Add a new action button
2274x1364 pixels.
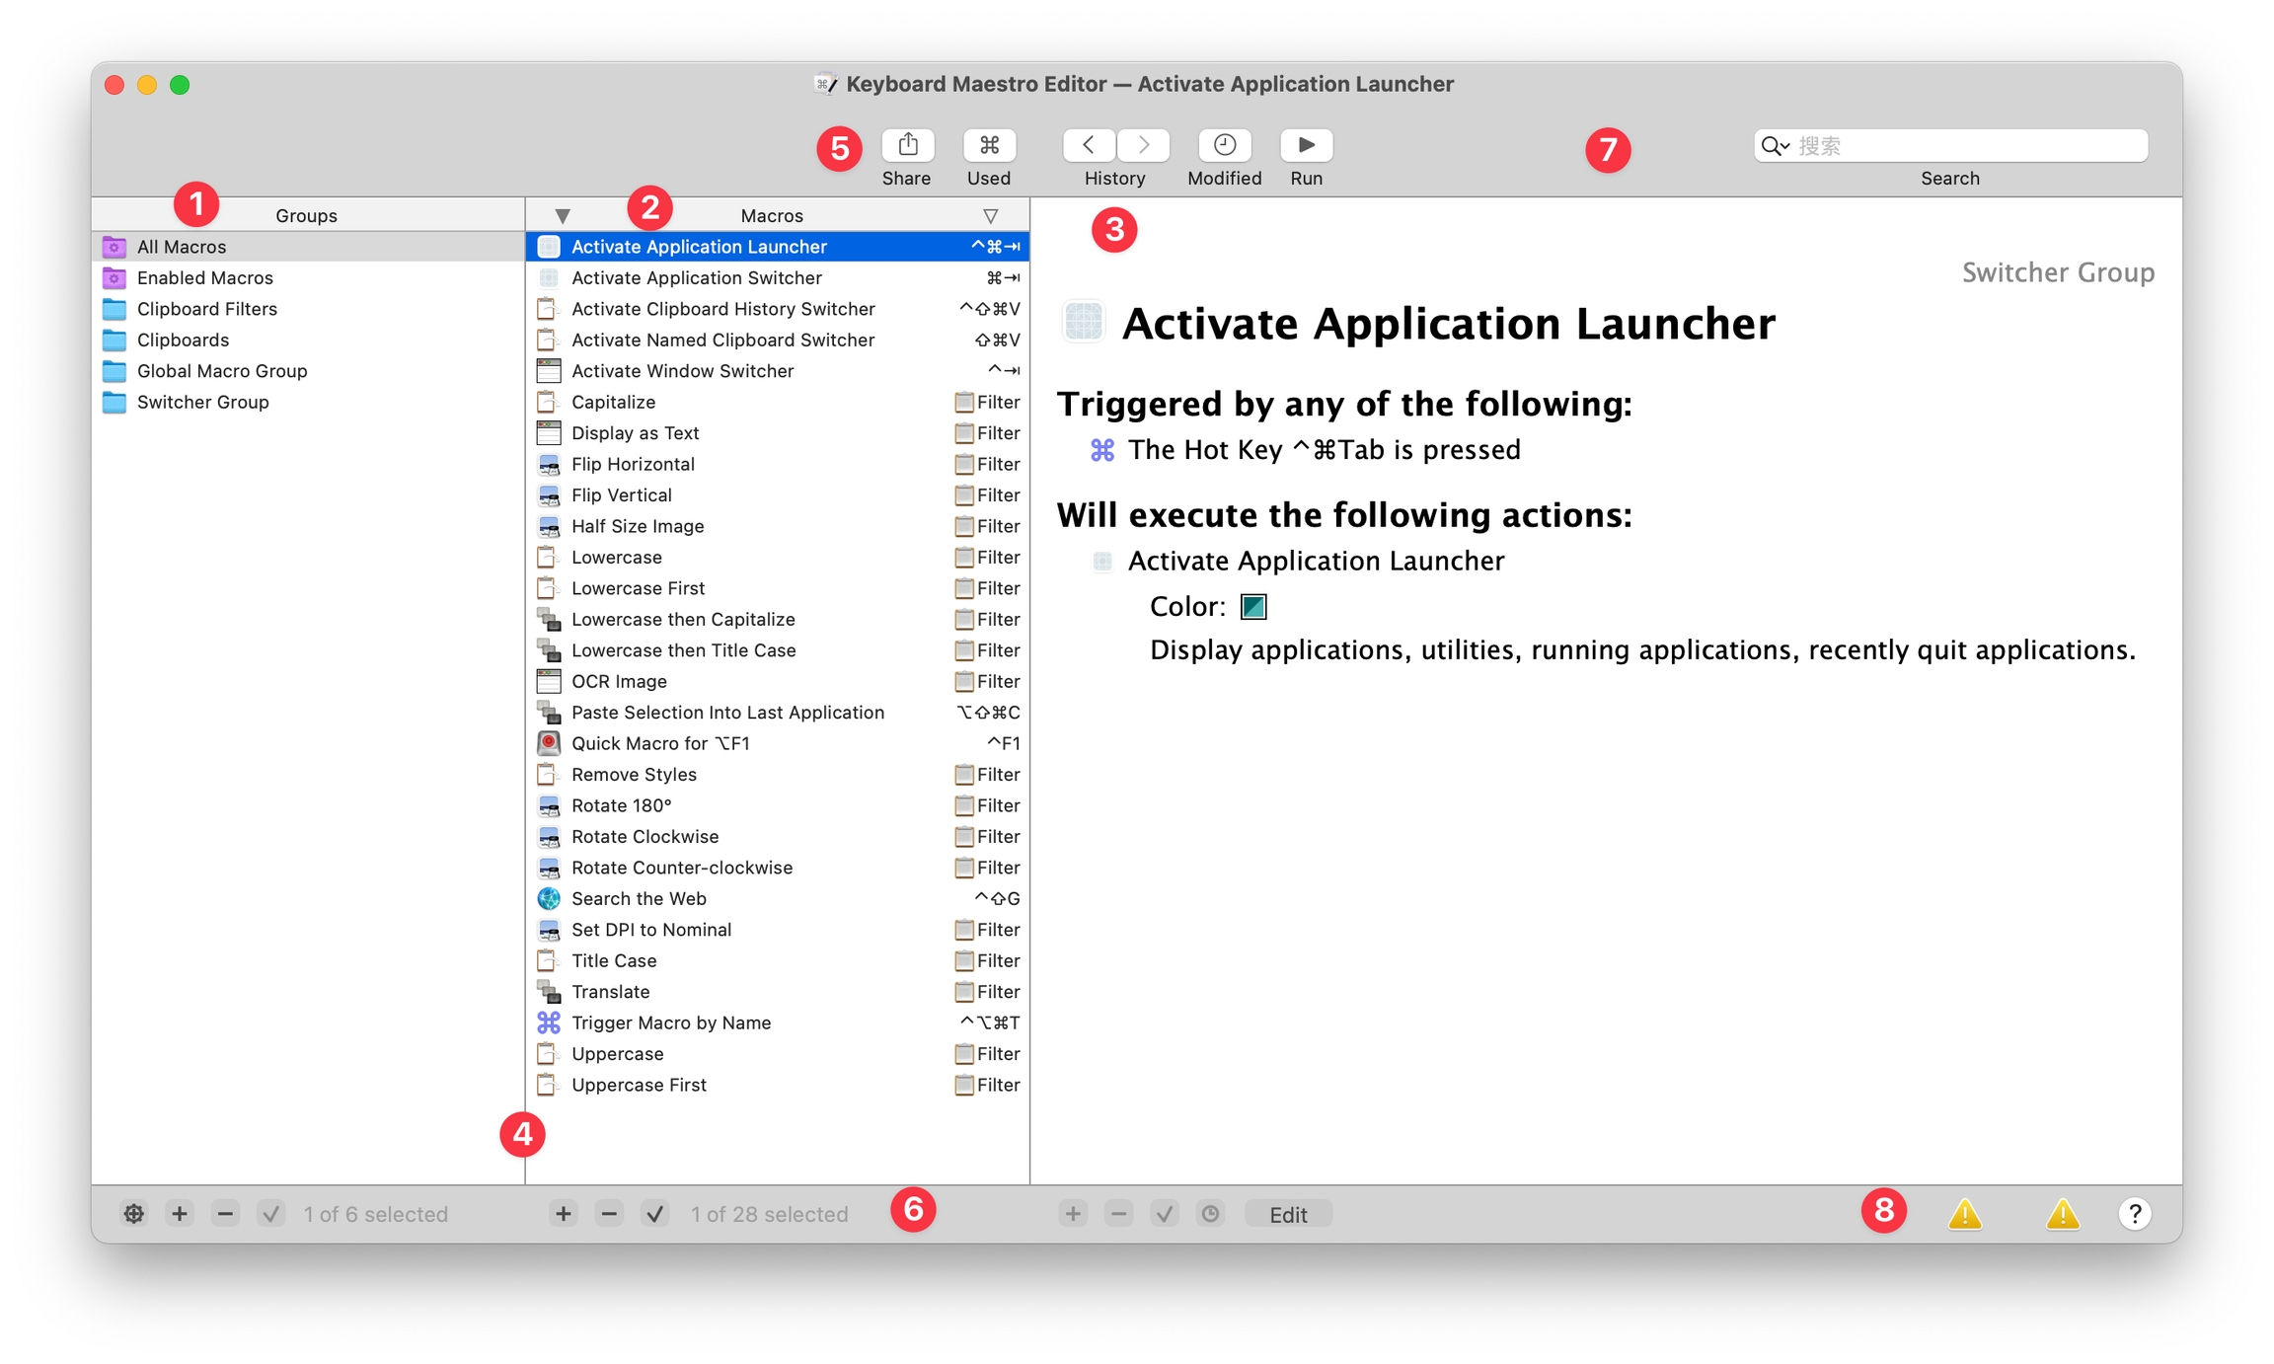tap(1073, 1213)
